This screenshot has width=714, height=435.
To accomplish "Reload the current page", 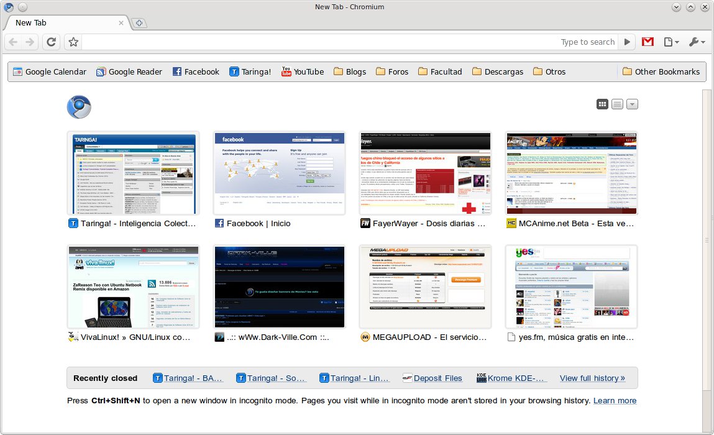I will tap(52, 42).
